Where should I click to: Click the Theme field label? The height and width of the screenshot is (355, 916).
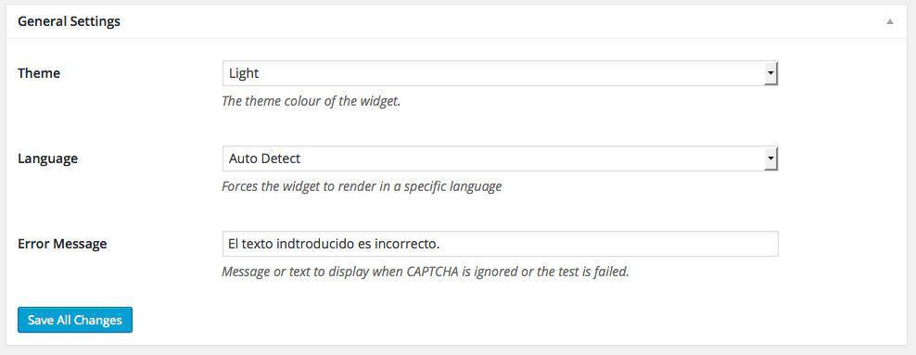pos(39,73)
